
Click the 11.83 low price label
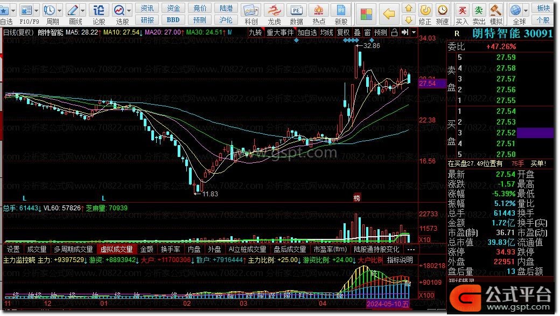209,194
